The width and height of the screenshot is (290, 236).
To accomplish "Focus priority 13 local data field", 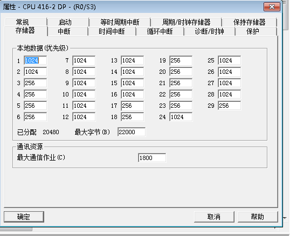I will tap(132, 60).
